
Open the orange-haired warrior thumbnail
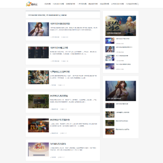38,125
